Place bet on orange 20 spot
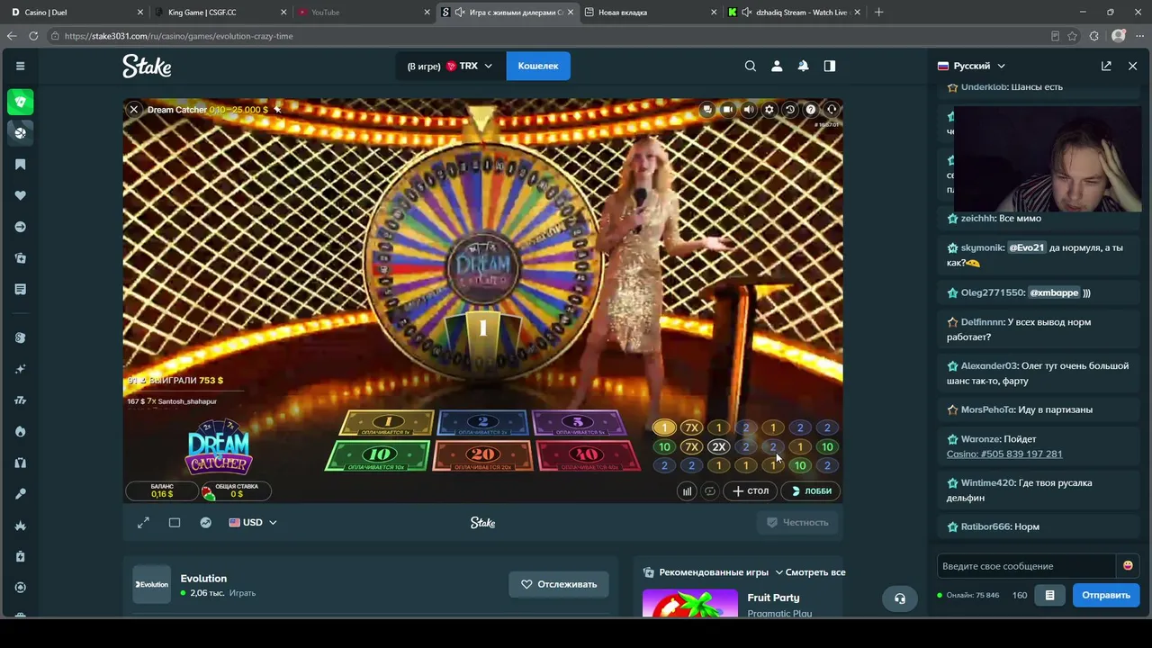This screenshot has height=648, width=1152. pos(483,456)
